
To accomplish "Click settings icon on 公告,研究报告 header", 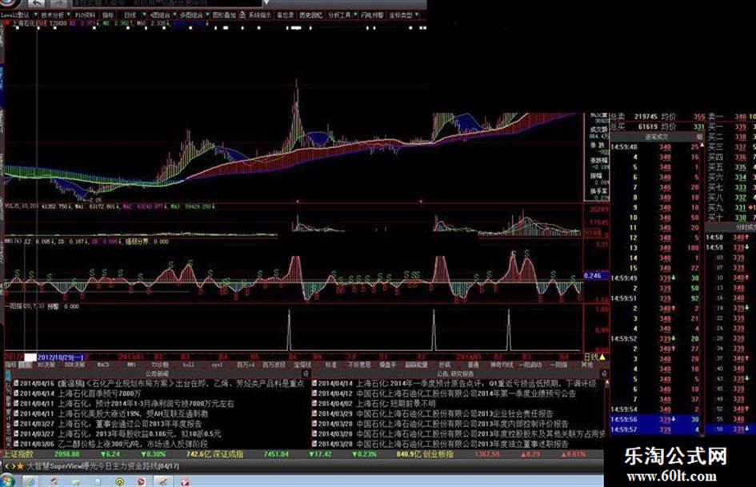I will (x=604, y=373).
